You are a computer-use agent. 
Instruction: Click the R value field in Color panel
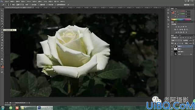(188, 12)
